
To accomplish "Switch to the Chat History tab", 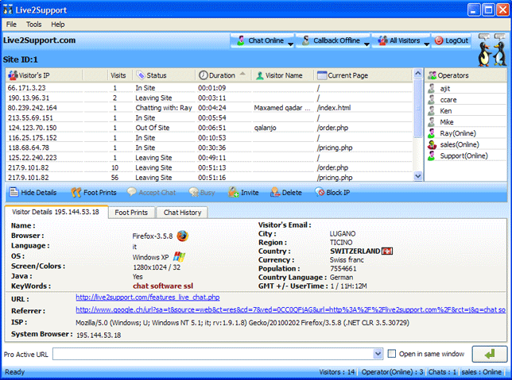I will [x=182, y=213].
